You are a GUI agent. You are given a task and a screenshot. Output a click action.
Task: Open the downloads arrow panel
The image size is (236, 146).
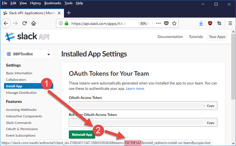pyautogui.click(x=201, y=23)
